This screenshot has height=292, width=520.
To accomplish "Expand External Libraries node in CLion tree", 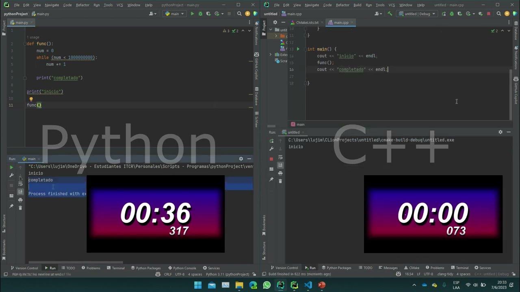I will pyautogui.click(x=271, y=54).
